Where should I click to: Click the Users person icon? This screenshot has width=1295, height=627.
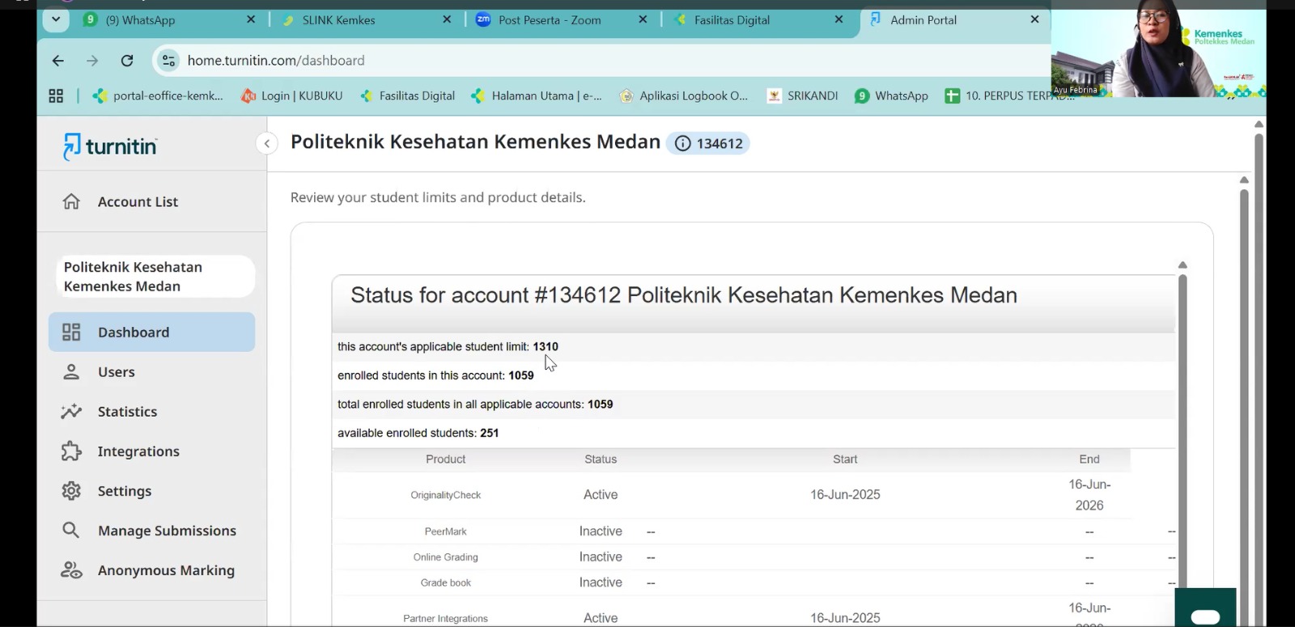(x=71, y=372)
